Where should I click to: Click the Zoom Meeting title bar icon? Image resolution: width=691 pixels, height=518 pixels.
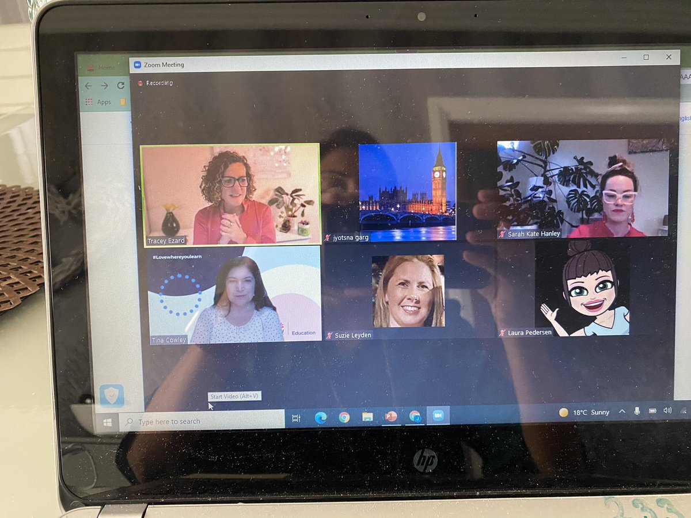(137, 65)
